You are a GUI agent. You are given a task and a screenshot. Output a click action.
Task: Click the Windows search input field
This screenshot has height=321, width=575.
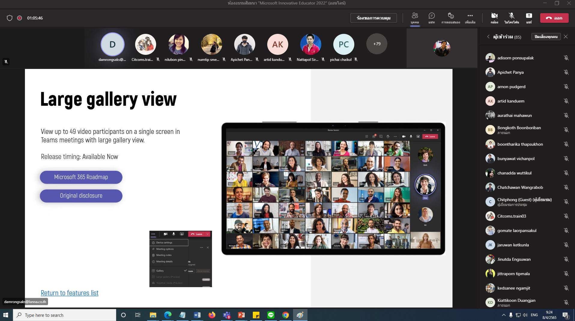(x=65, y=315)
